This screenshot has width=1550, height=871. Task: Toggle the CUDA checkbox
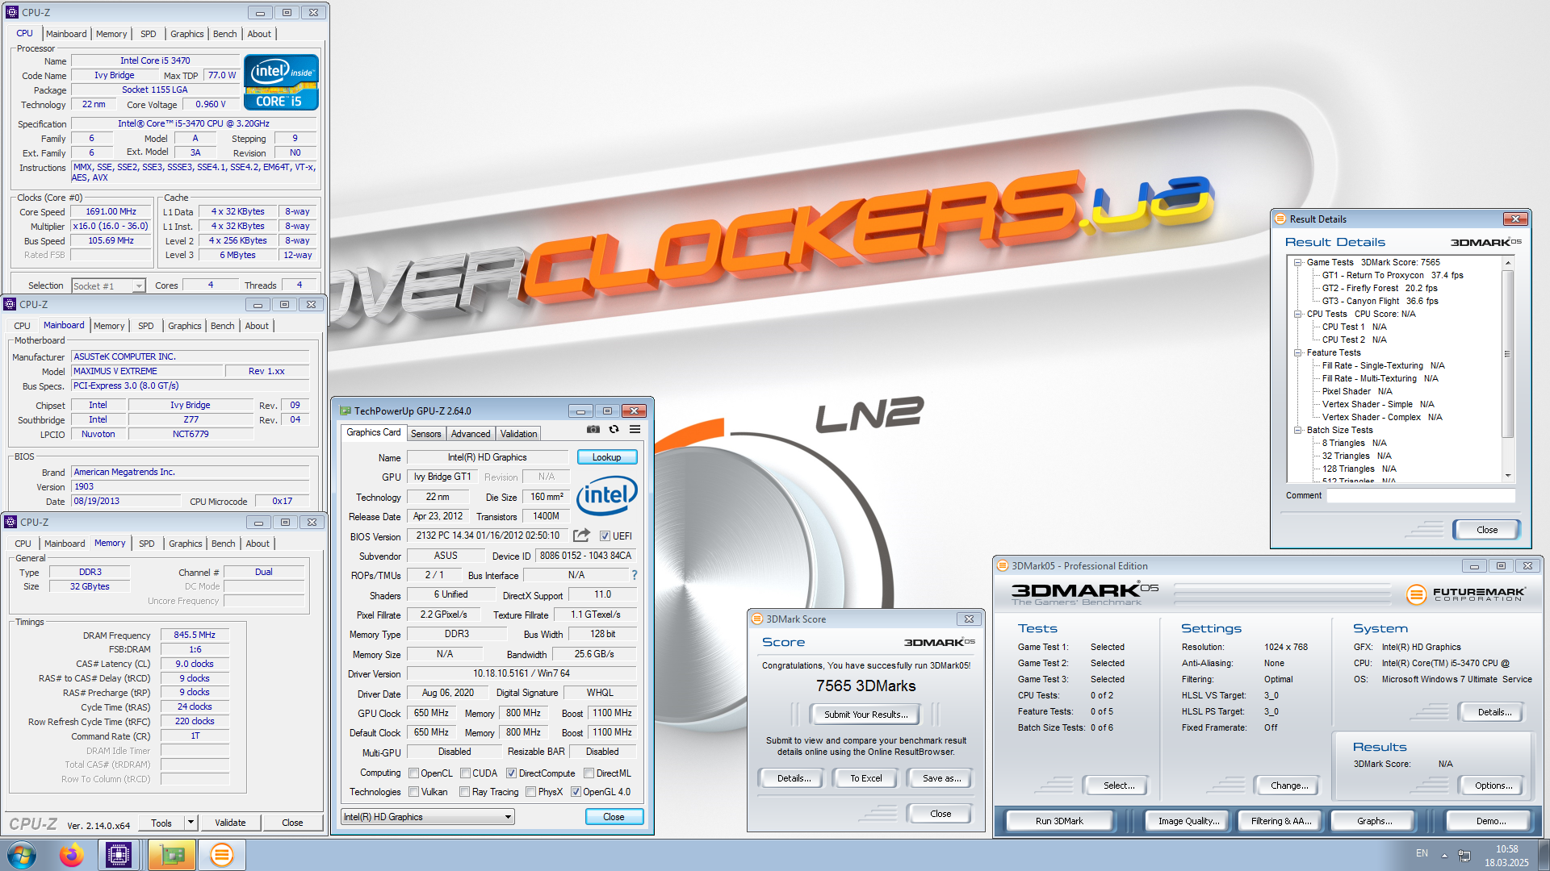coord(465,773)
